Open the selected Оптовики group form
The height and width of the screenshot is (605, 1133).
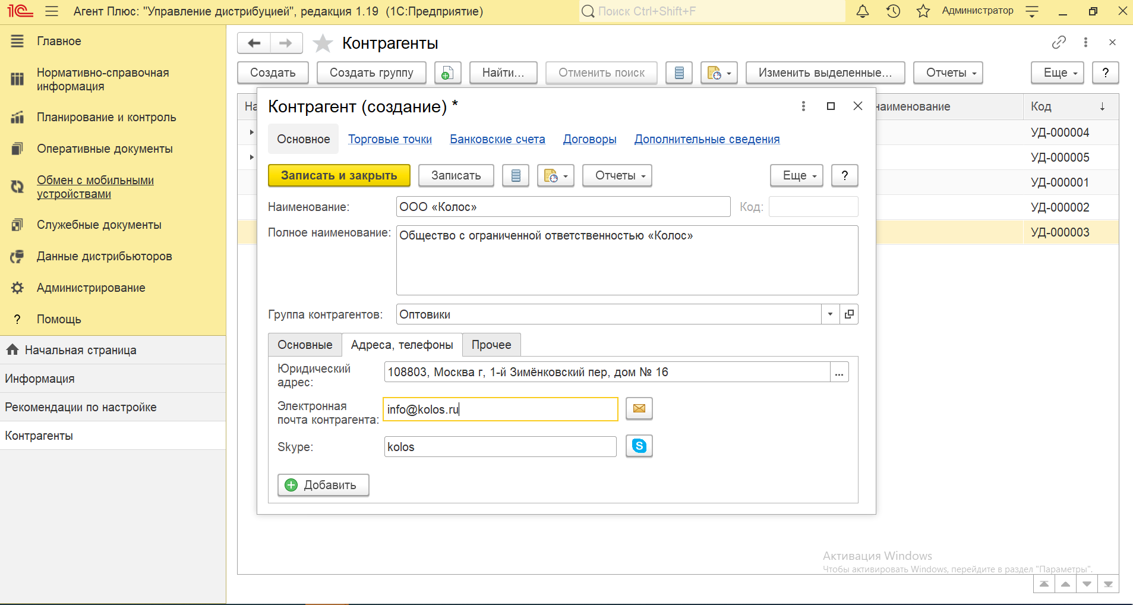pos(849,314)
